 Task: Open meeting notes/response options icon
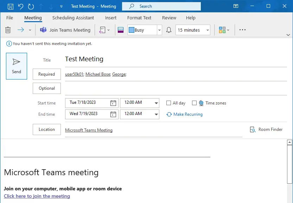pos(102,30)
